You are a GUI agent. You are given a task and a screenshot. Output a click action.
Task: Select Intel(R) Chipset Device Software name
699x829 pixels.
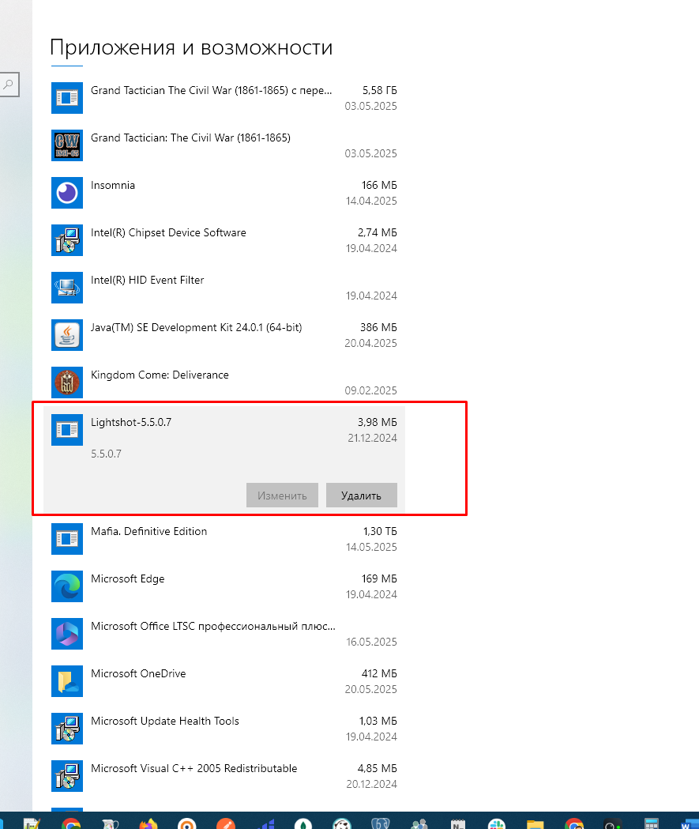click(168, 232)
